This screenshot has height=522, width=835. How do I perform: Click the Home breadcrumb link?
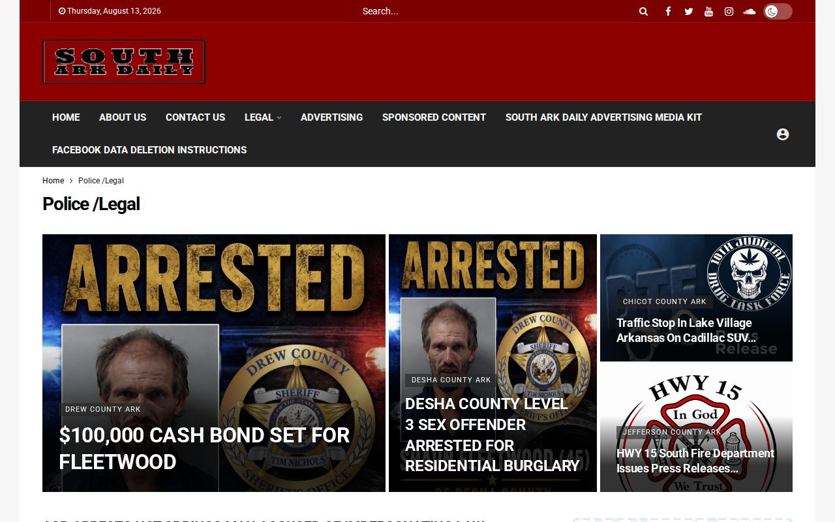(53, 181)
